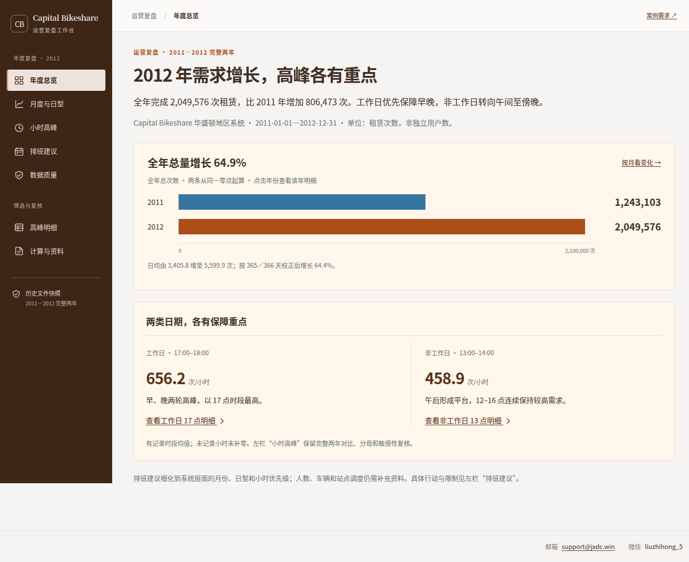Open the 案例需求 external link
The width and height of the screenshot is (689, 562).
pos(661,16)
